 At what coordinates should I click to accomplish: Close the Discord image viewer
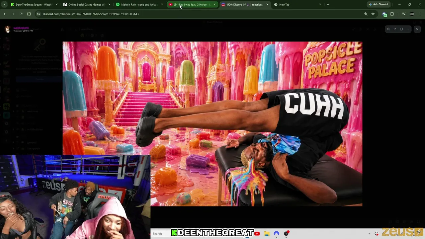point(417,29)
